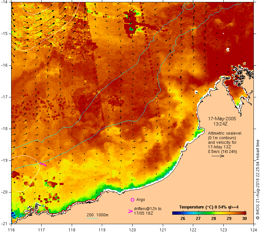Click the '-20' latitude axis label
This screenshot has height=232, width=262.
click(4, 192)
